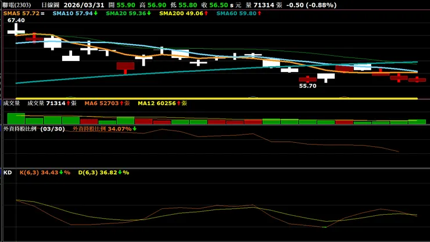Viewport: 430px width, 242px height.
Task: Click the 成交量 panel title
Action: pos(12,103)
